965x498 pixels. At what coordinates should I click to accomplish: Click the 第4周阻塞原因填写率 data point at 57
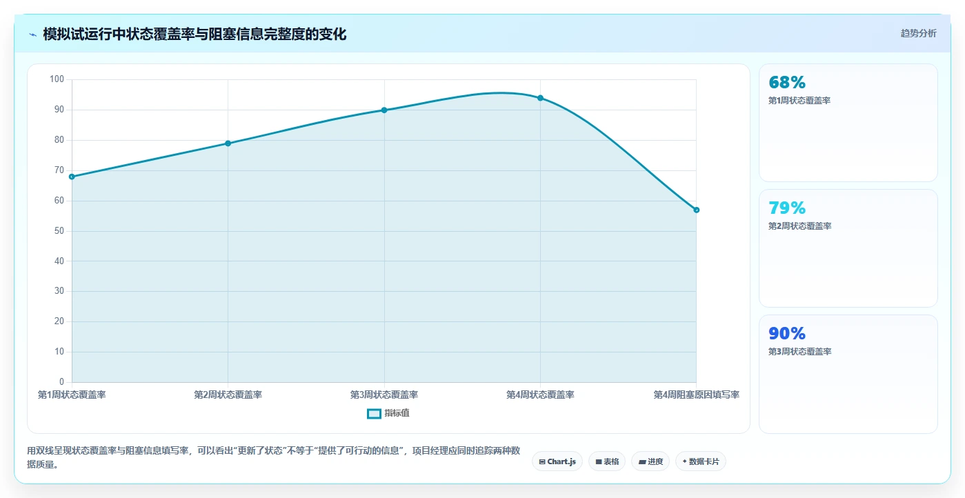(x=696, y=210)
